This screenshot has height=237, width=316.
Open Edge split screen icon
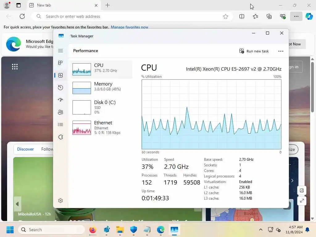point(242,16)
